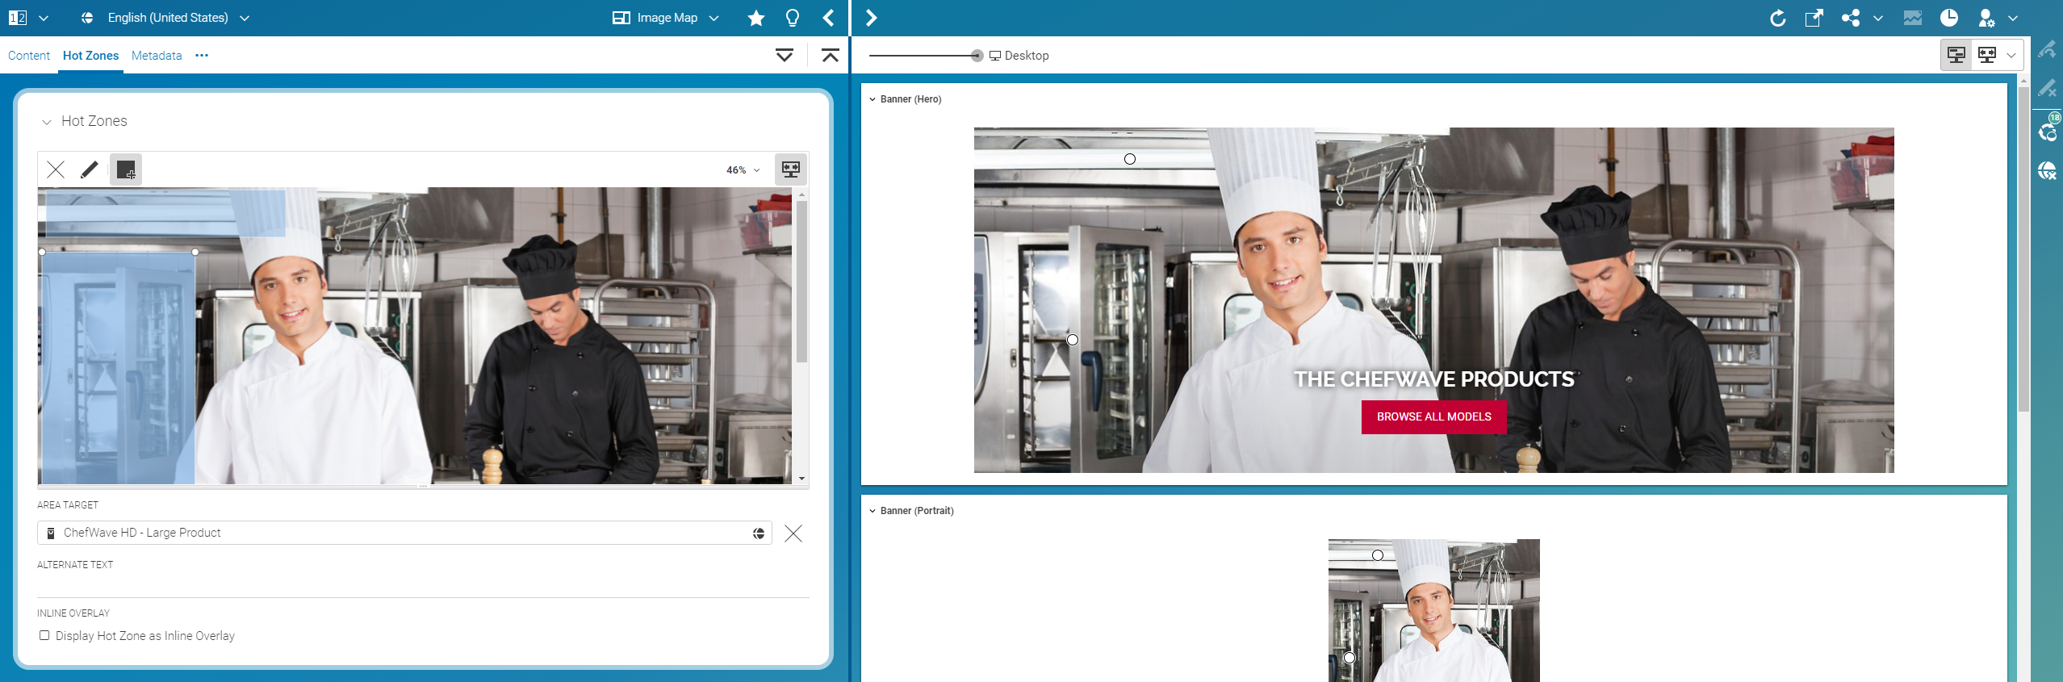Click the star bookmark icon
The height and width of the screenshot is (682, 2063).
click(x=755, y=18)
